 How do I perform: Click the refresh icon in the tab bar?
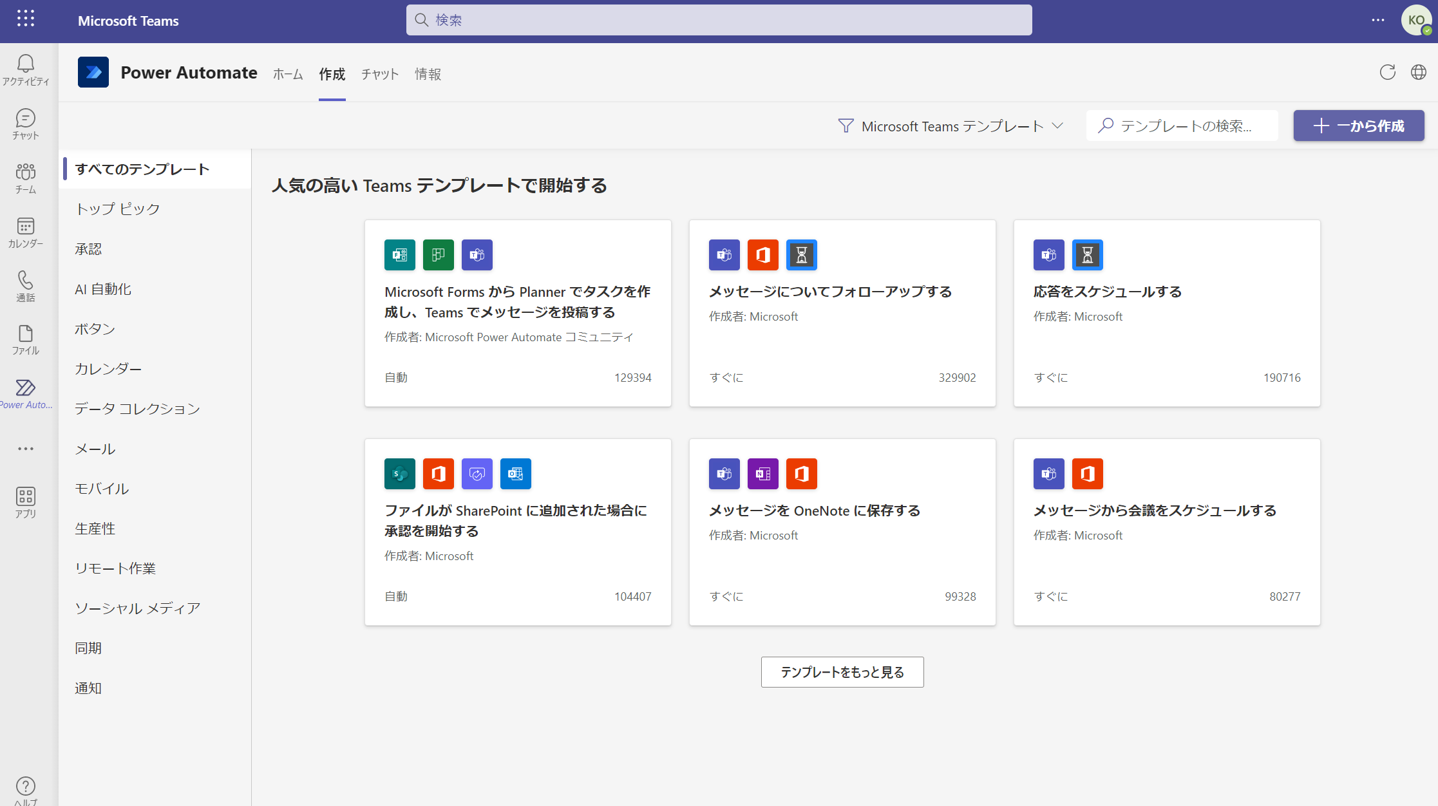click(1388, 72)
